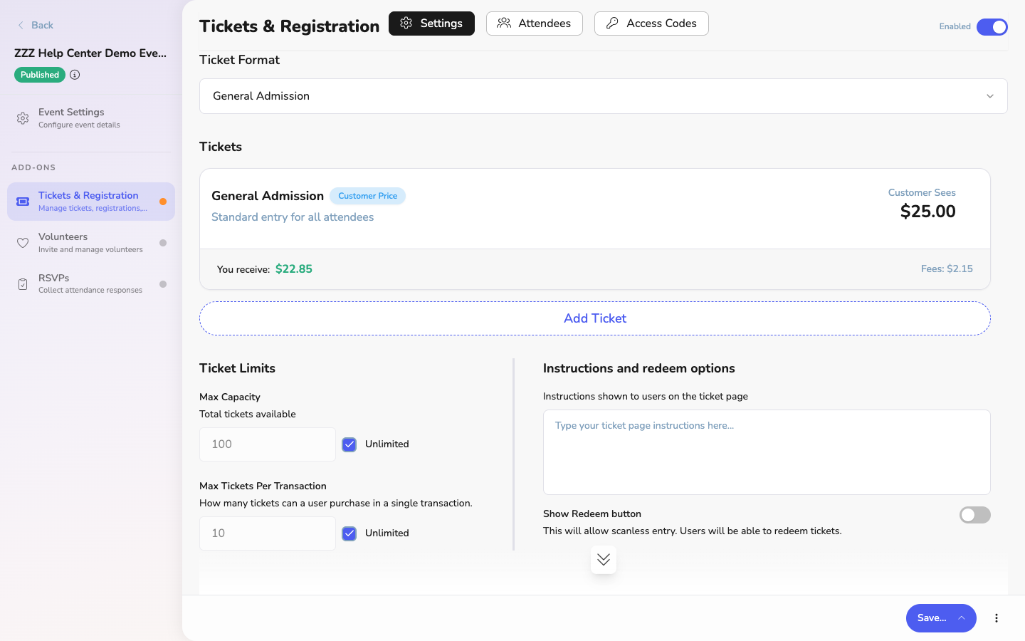Image resolution: width=1025 pixels, height=641 pixels.
Task: Open the Ticket Format dropdown
Action: (604, 96)
